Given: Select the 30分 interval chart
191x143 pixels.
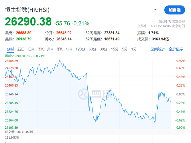Looking at the screenshot, I should [104, 49].
